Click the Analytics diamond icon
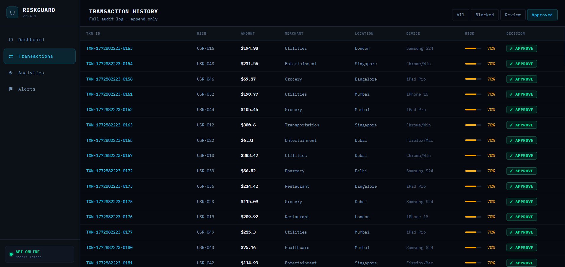The height and width of the screenshot is (267, 565). point(11,73)
